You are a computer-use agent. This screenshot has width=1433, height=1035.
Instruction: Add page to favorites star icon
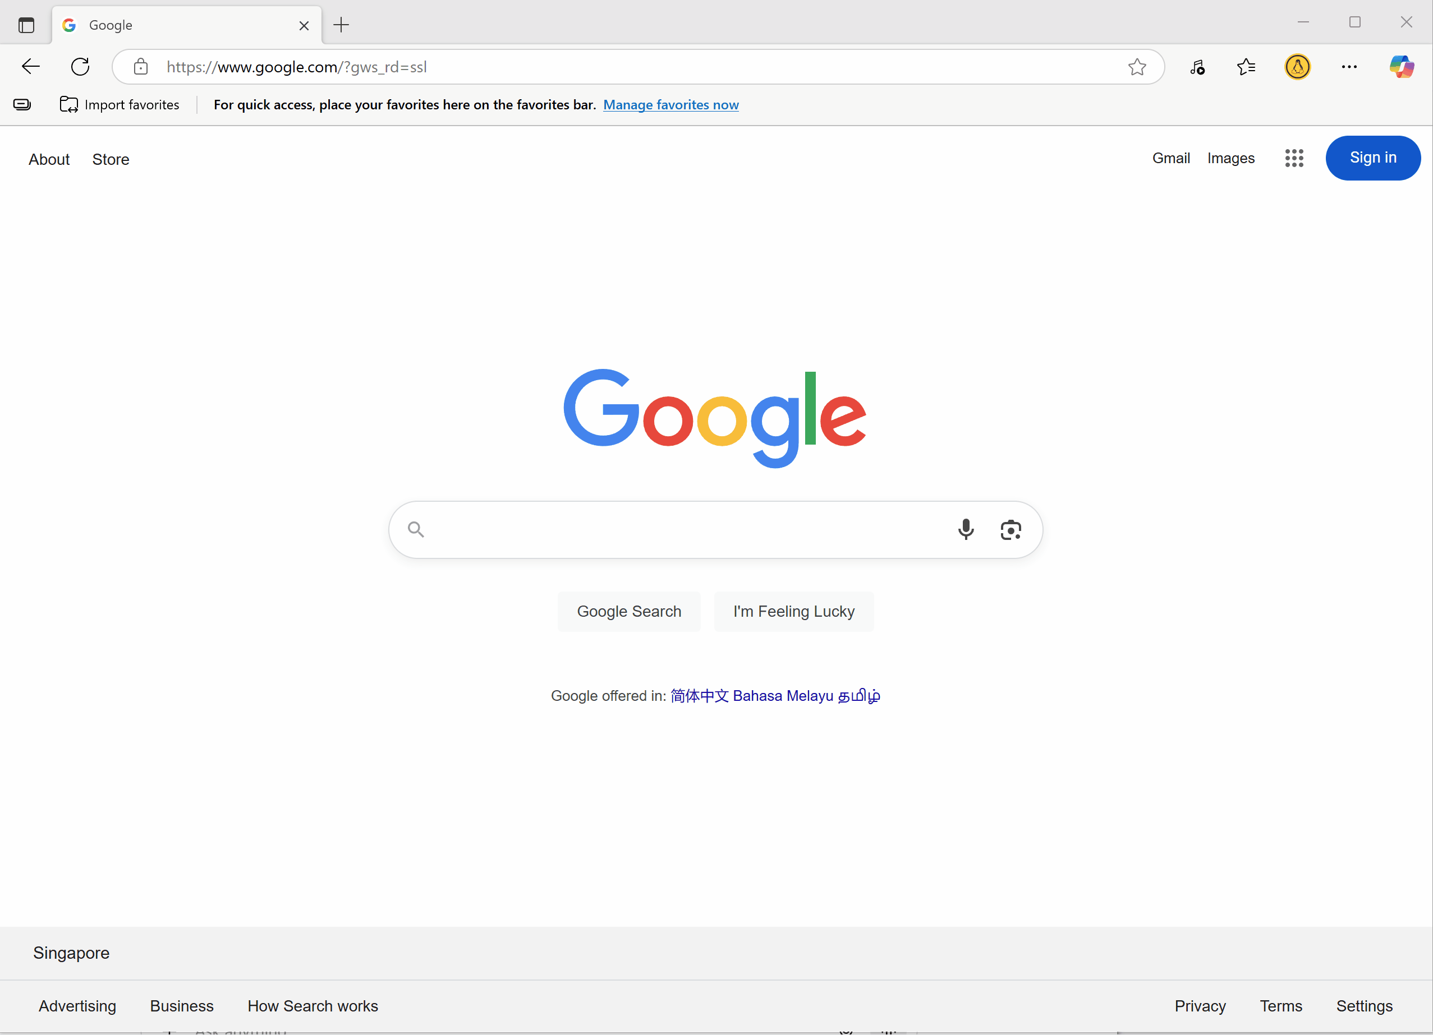1137,67
